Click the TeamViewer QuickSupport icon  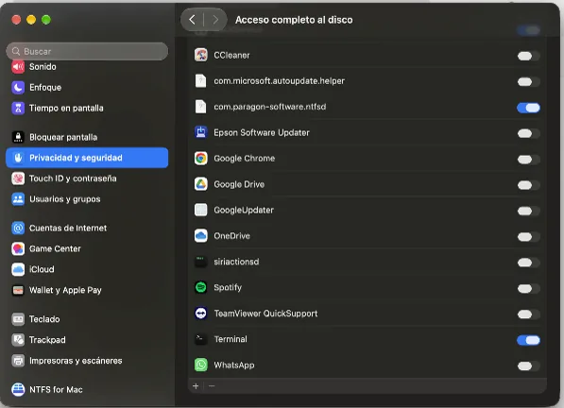click(x=200, y=314)
